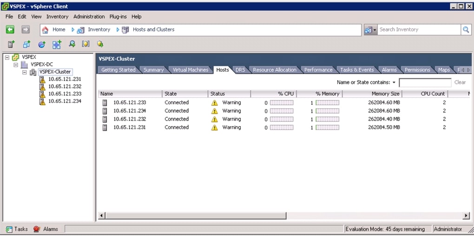Screen dimensions: 474x236
Task: Click the grey Forward navigation arrow
Action: [26, 29]
